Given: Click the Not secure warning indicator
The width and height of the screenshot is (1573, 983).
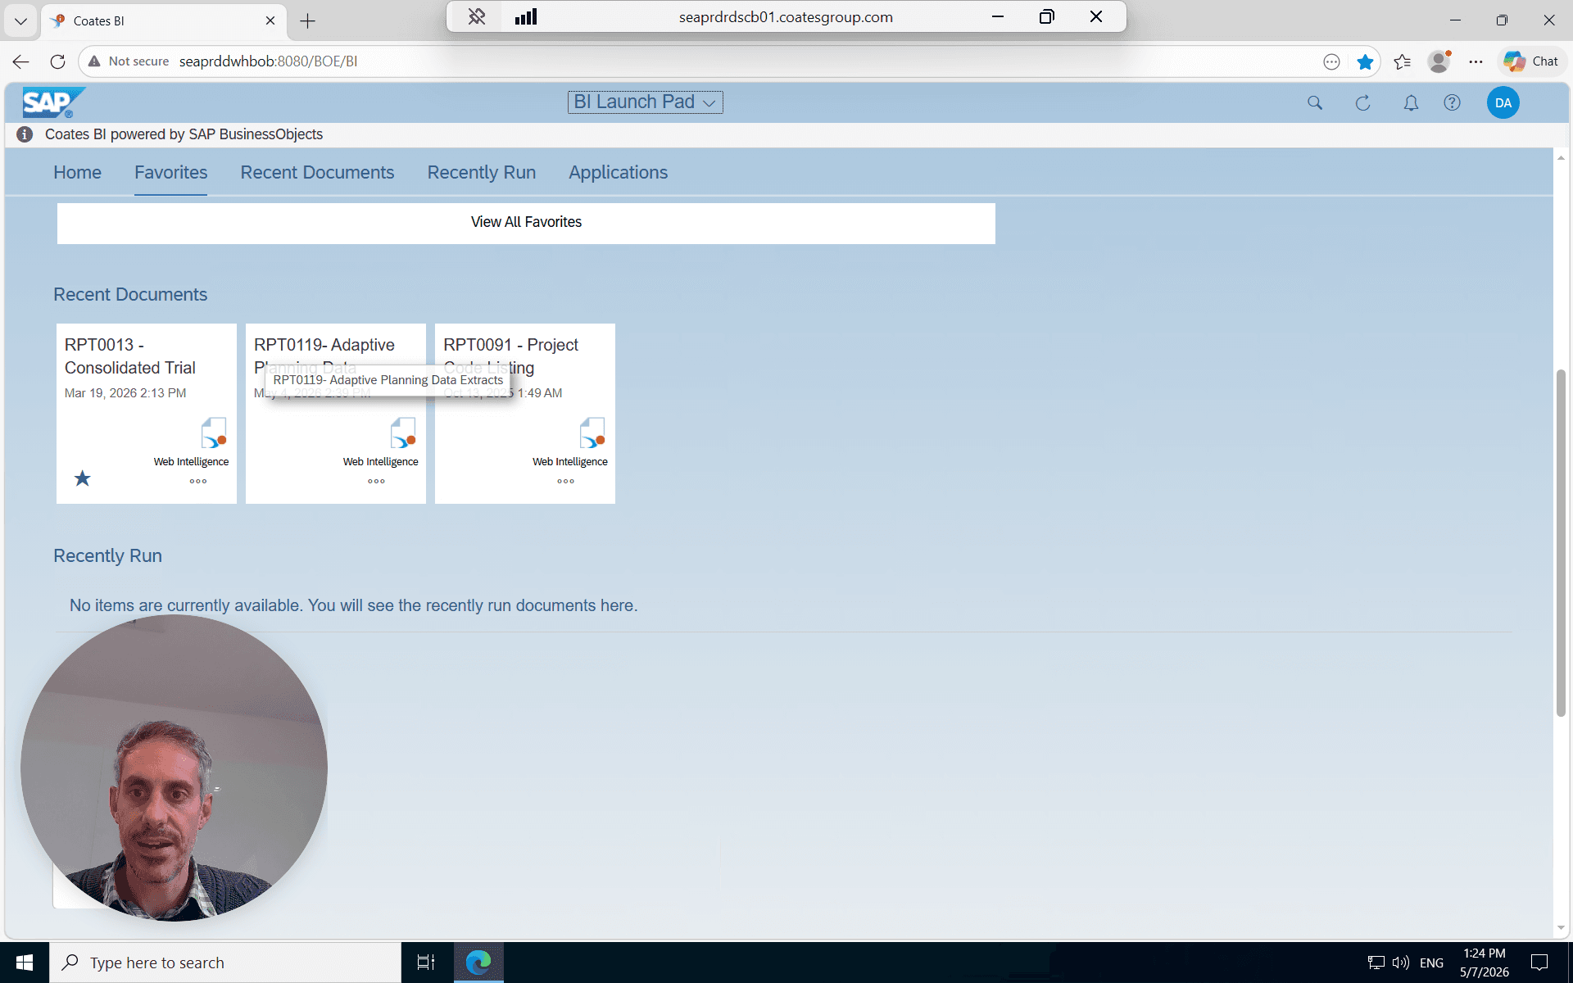Looking at the screenshot, I should pos(129,61).
